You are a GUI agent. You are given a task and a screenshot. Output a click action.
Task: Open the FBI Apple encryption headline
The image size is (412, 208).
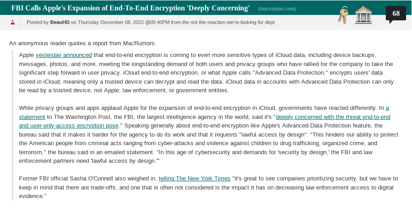point(130,8)
